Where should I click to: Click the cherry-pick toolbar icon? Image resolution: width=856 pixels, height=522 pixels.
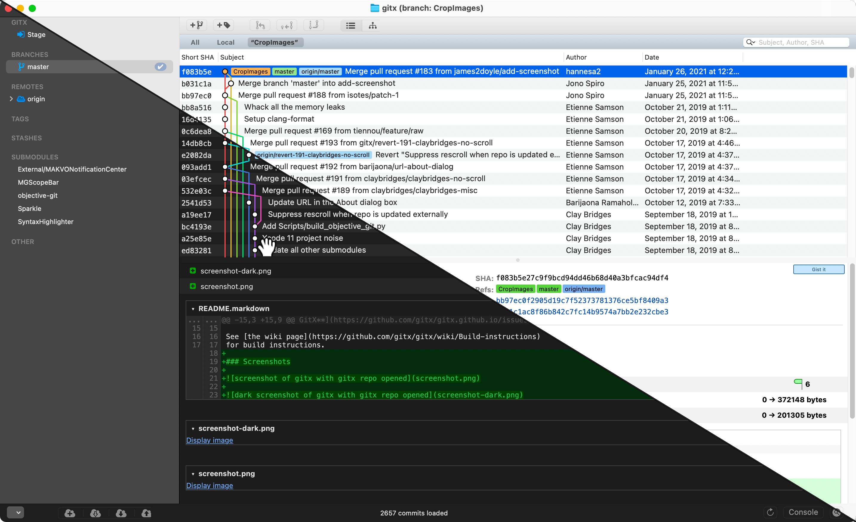click(287, 25)
